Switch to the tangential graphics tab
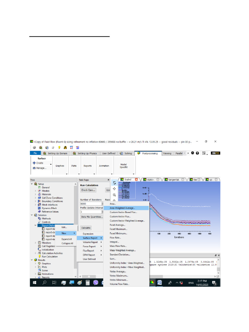Image resolution: width=249 pixels, height=332 pixels. coord(174,180)
